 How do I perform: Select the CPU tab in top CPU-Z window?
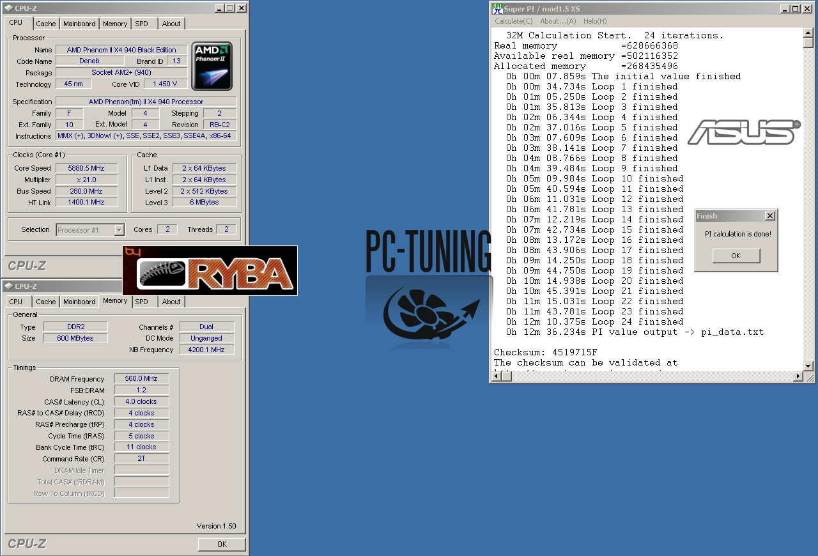pyautogui.click(x=16, y=22)
